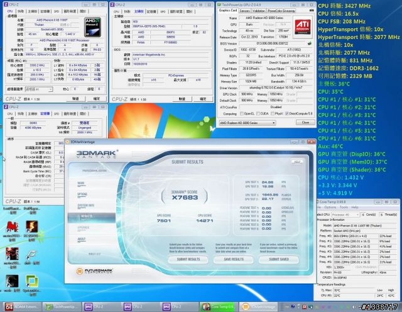The height and width of the screenshot is (312, 402).
Task: Open ABOUT section in 3DMark Vantage sidebar
Action: pyautogui.click(x=81, y=239)
